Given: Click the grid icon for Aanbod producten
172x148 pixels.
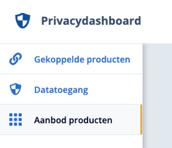Looking at the screenshot, I should (16, 120).
